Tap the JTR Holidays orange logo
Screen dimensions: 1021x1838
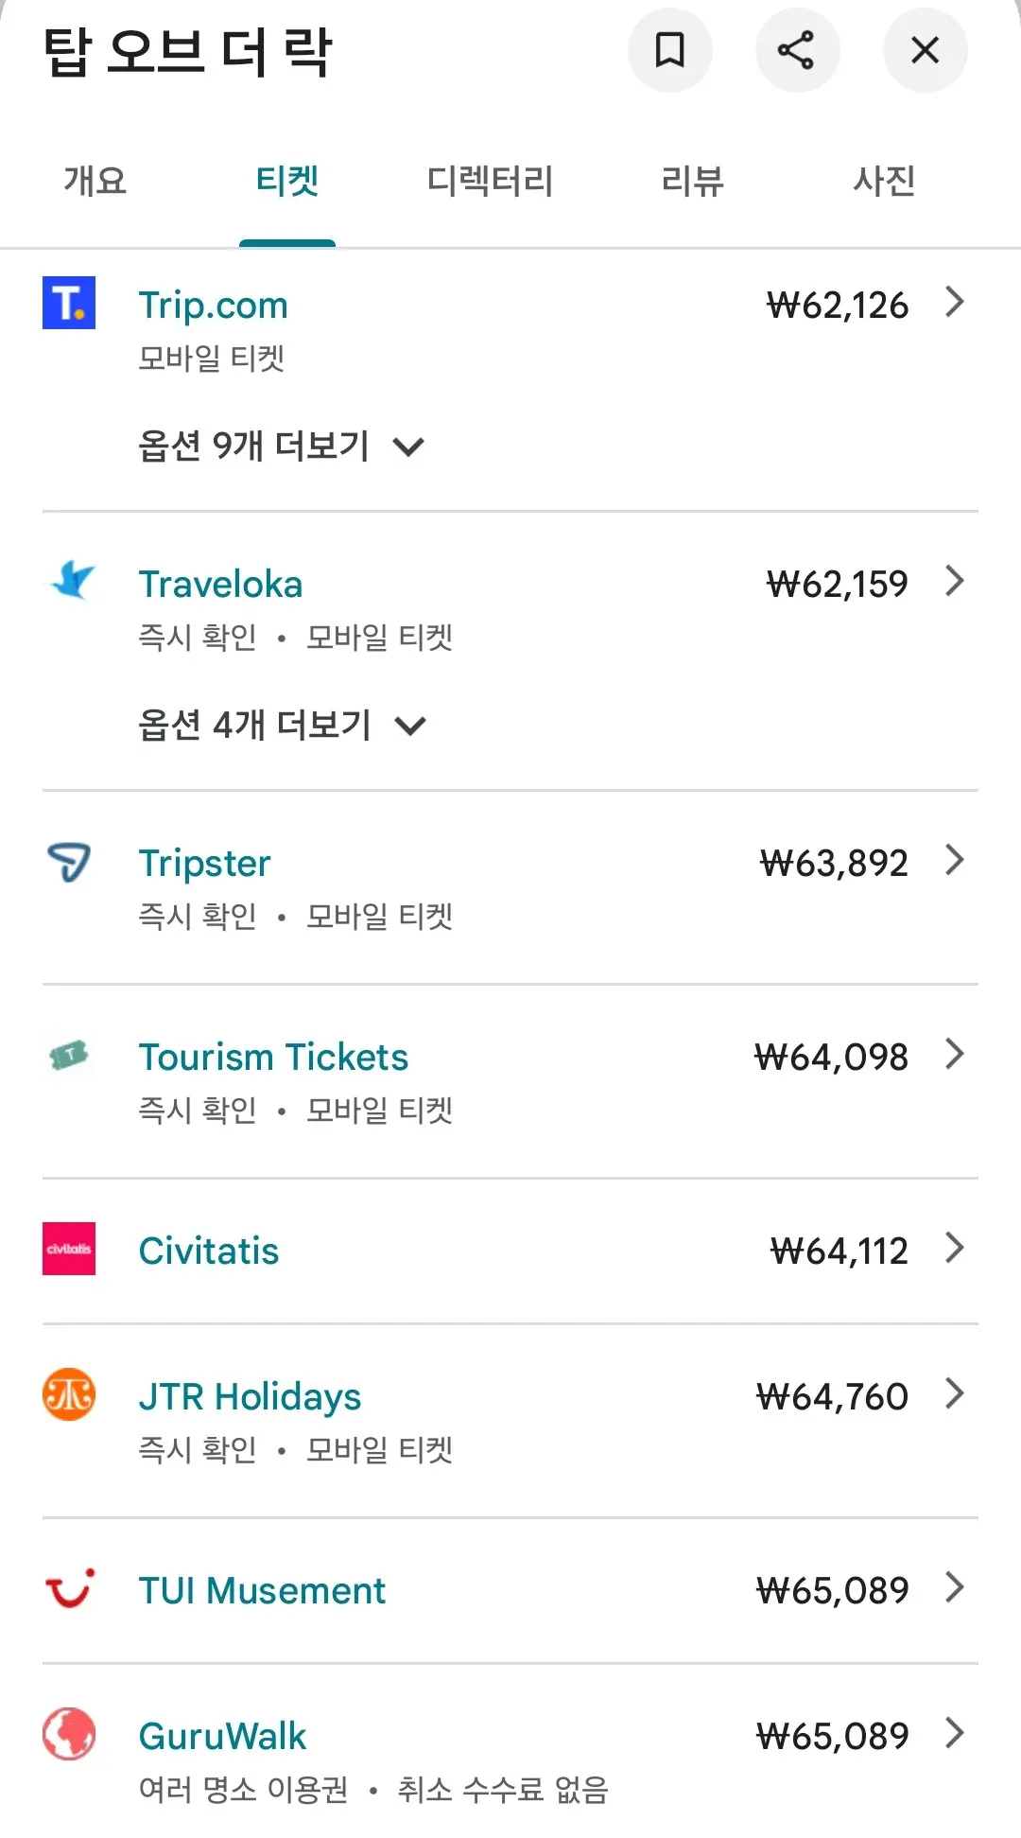69,1394
